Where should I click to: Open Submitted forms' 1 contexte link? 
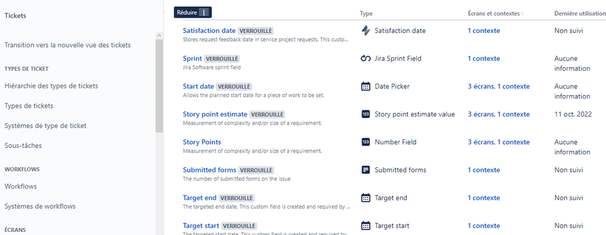[x=484, y=170]
